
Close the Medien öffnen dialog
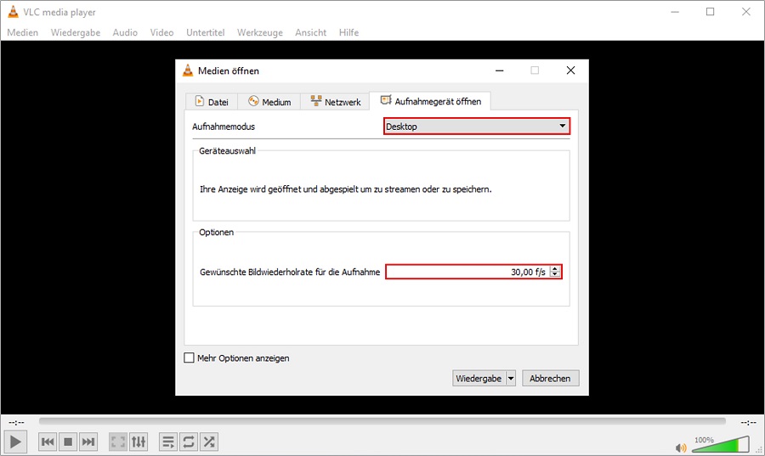point(570,70)
